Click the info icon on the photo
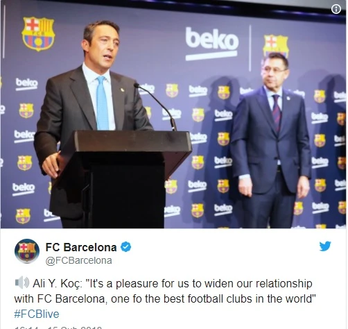 point(336,9)
